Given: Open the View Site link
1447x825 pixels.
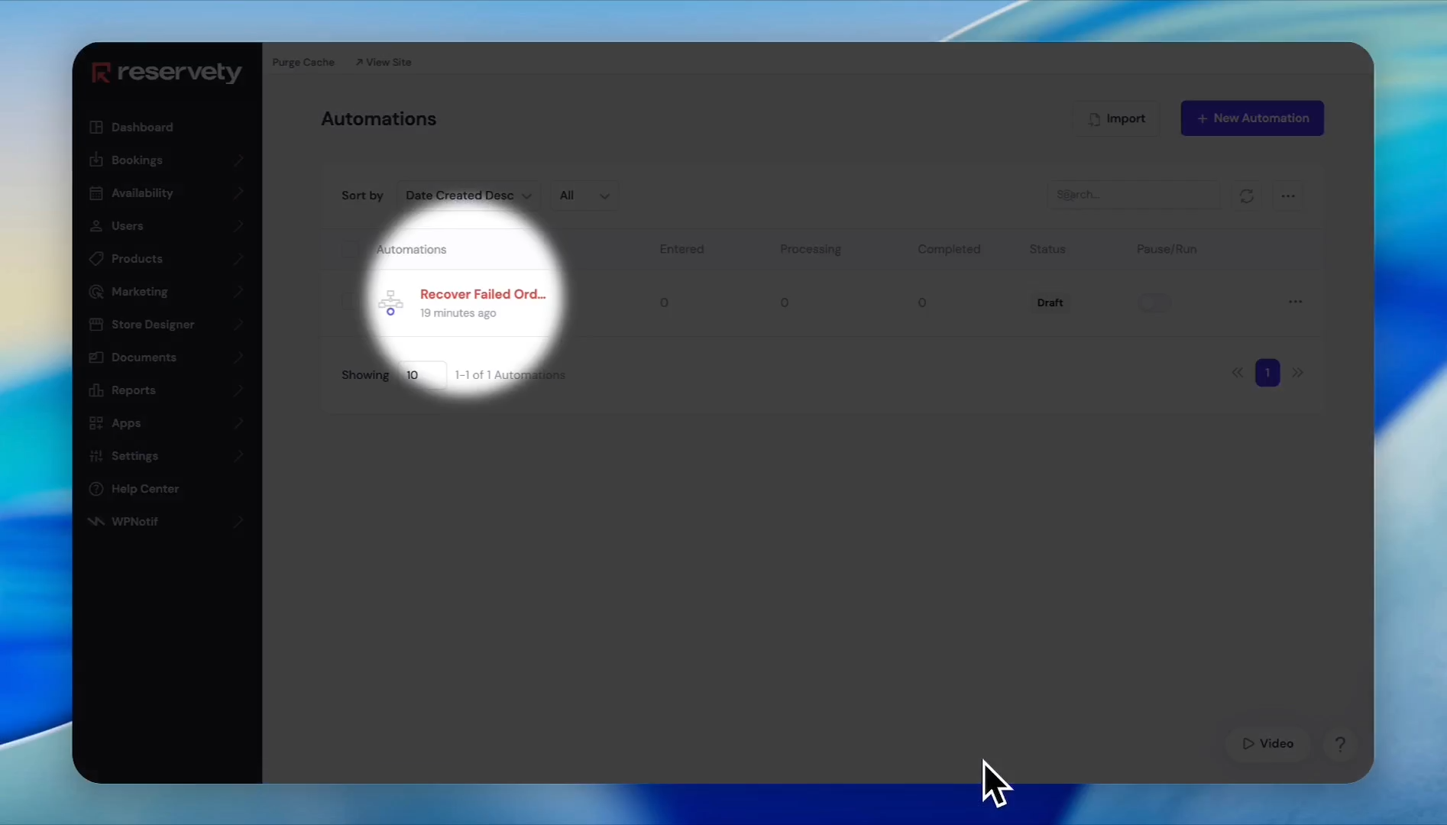Looking at the screenshot, I should (x=384, y=62).
